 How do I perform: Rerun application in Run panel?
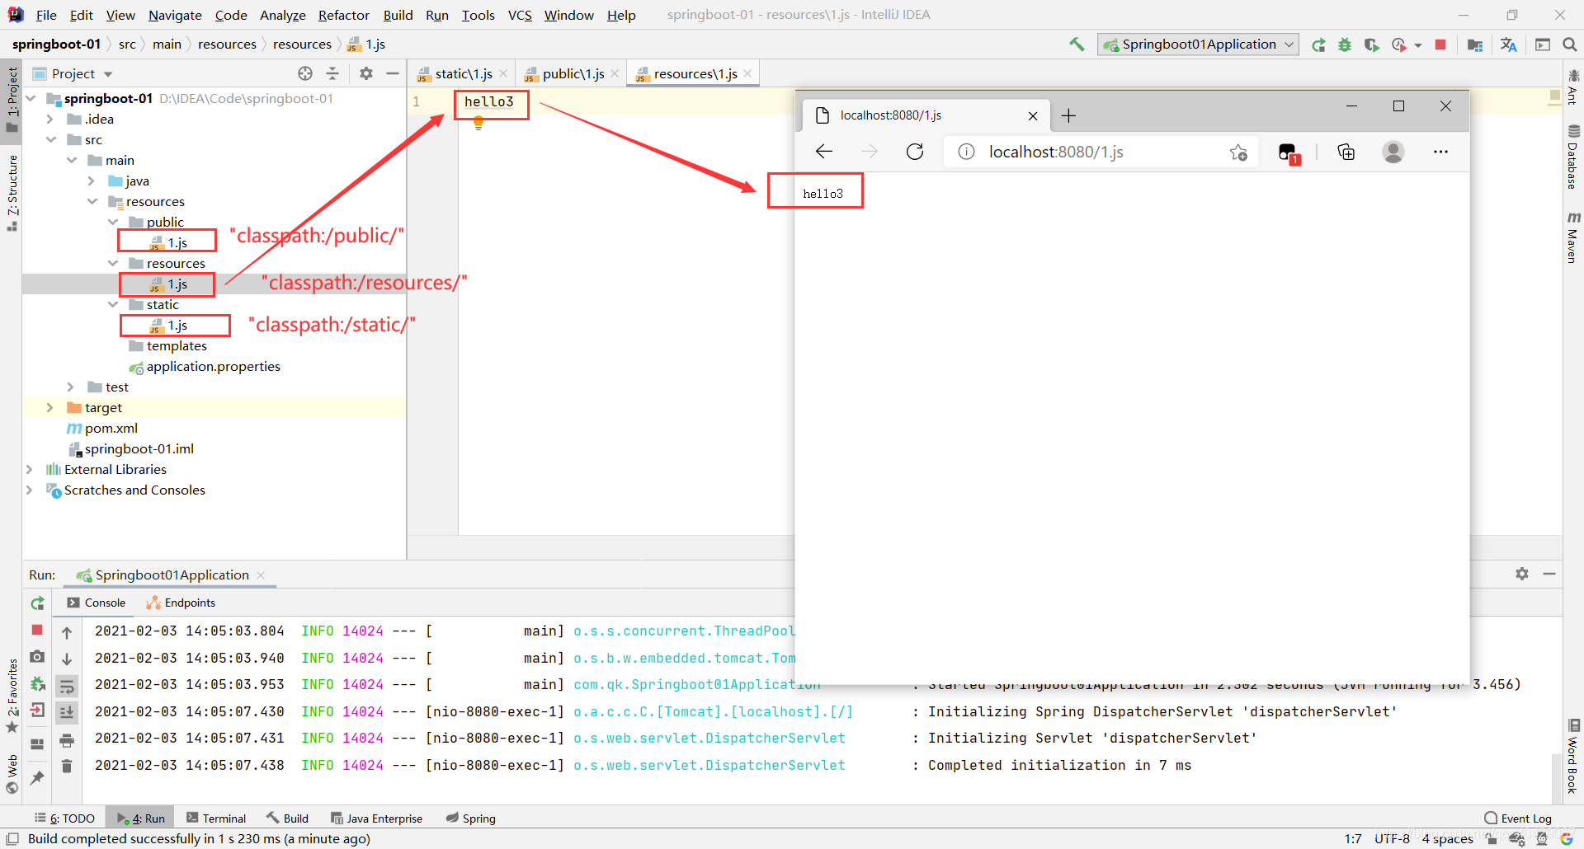[x=37, y=603]
